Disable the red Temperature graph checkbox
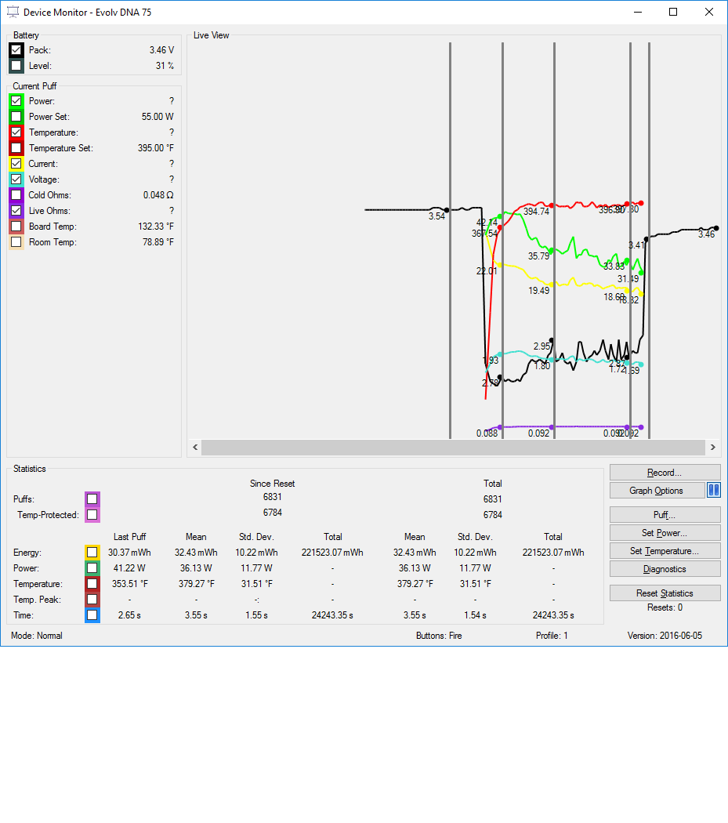 pos(16,132)
